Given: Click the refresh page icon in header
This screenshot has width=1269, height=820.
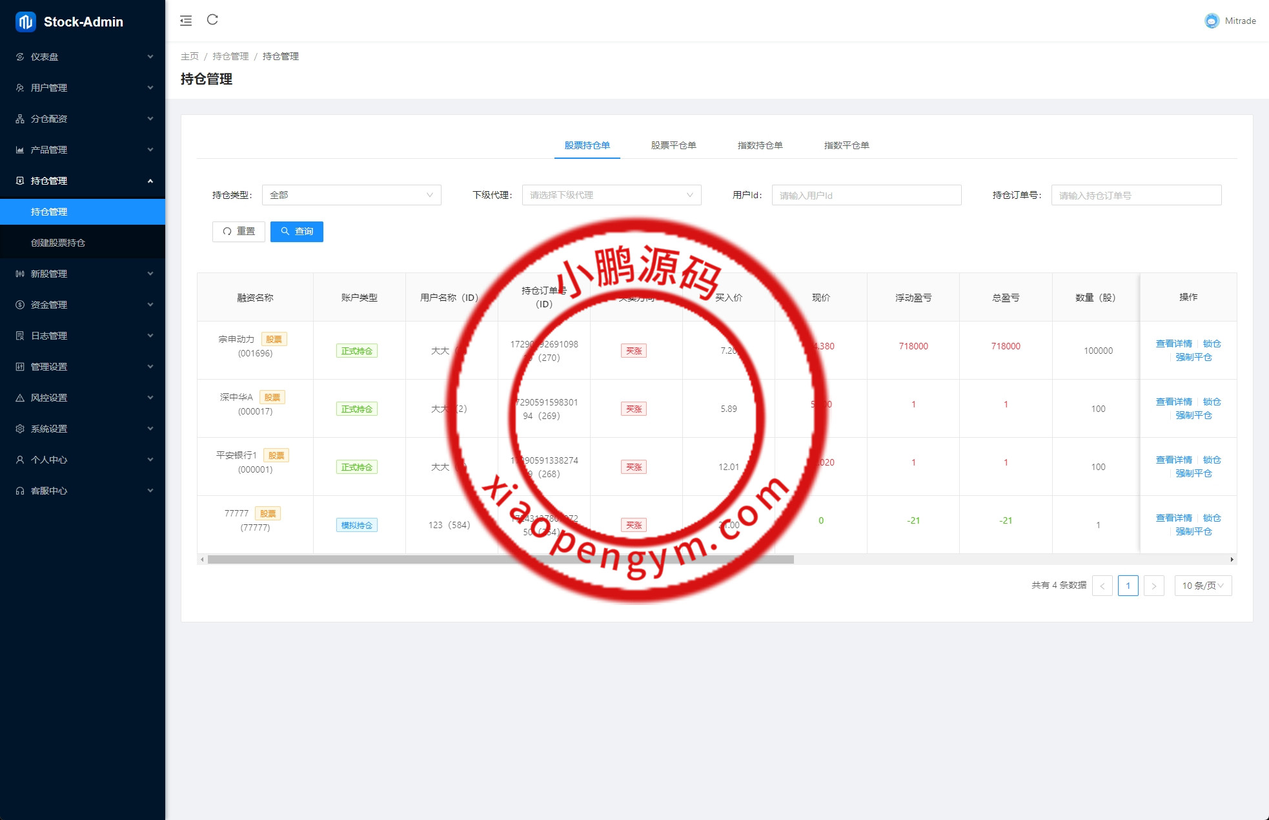Looking at the screenshot, I should pyautogui.click(x=212, y=20).
